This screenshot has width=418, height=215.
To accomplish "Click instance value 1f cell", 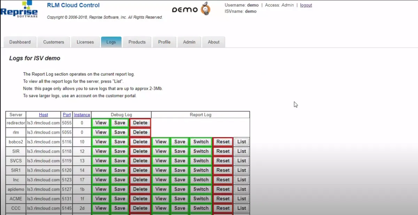I will [82, 199].
